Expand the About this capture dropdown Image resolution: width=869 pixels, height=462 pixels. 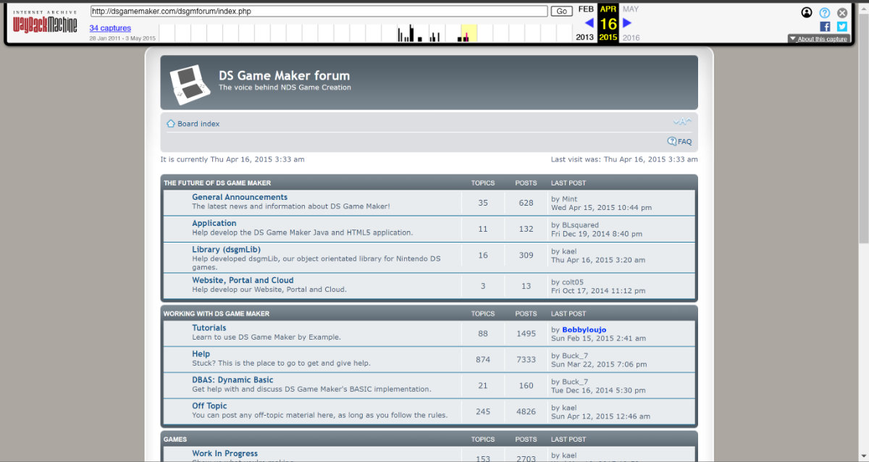point(818,39)
